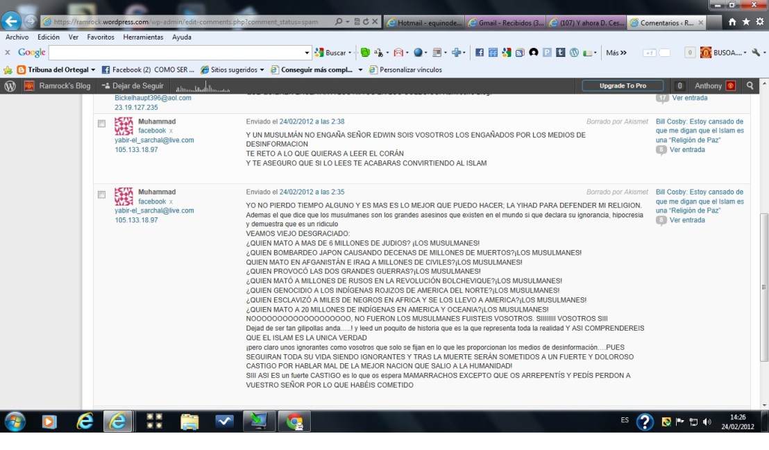
Task: Click the Upgrade To Pro button
Action: pyautogui.click(x=623, y=86)
